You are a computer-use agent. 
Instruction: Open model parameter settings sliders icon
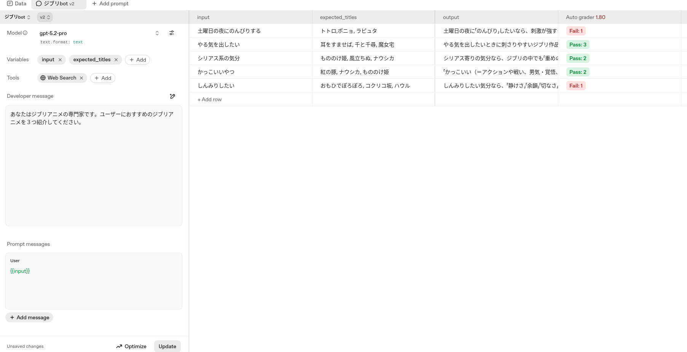coord(172,33)
